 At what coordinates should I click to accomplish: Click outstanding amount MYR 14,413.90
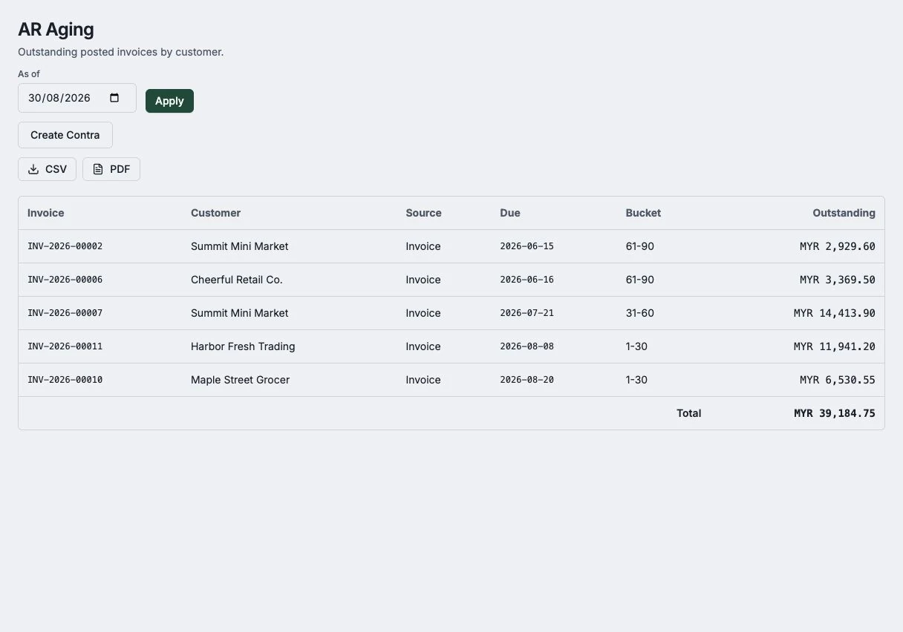point(834,313)
